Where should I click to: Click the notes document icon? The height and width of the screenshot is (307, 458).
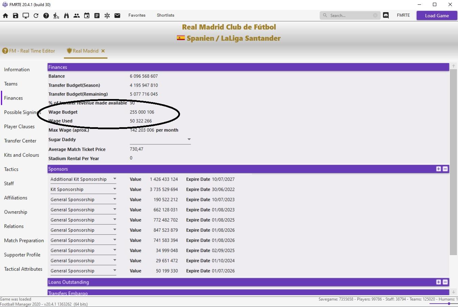click(97, 16)
